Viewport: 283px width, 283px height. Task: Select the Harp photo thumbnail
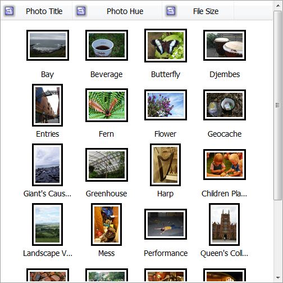pyautogui.click(x=165, y=165)
